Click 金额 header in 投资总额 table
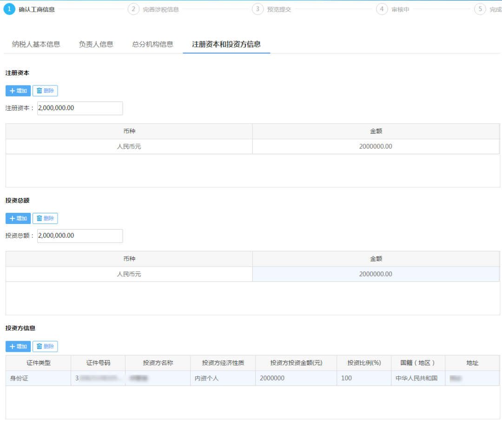 (x=376, y=259)
